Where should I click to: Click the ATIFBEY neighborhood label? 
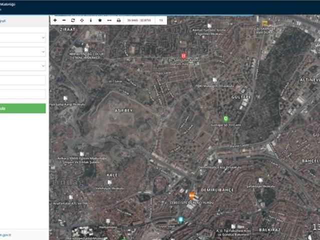tap(124, 110)
